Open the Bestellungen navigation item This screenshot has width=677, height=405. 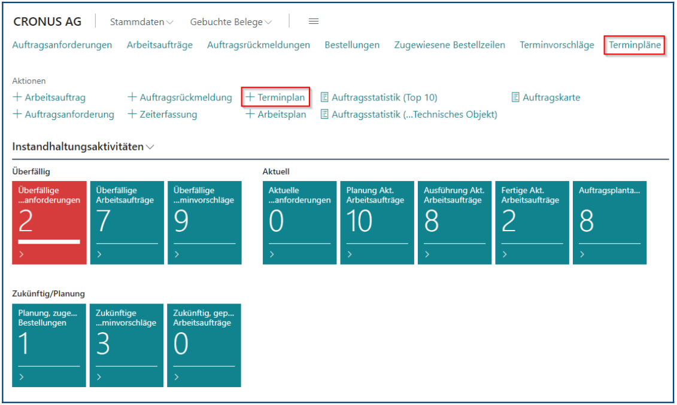coord(352,45)
